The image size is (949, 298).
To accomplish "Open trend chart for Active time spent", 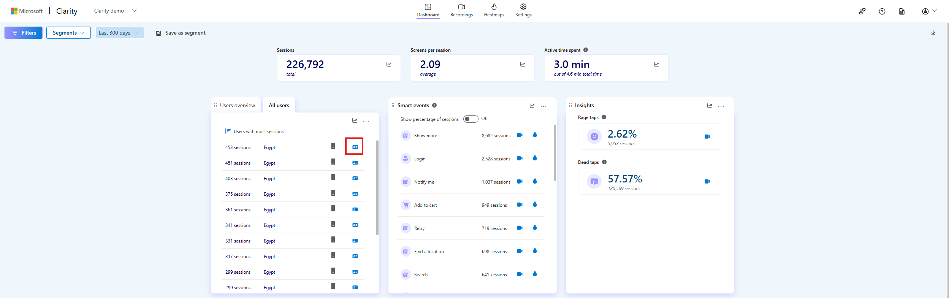I will 656,64.
